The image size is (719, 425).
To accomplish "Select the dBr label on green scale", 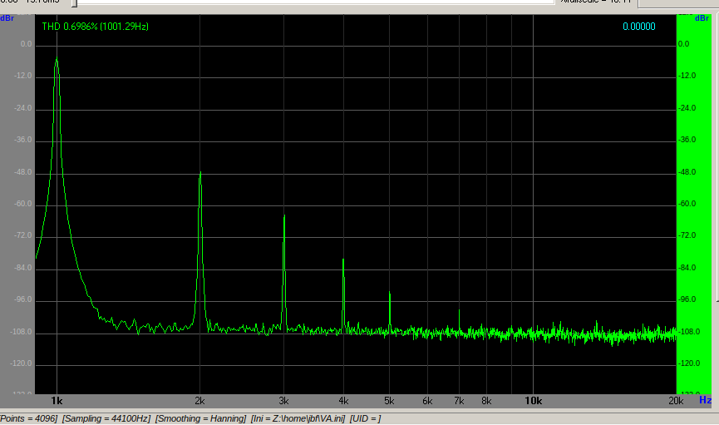I will (702, 18).
